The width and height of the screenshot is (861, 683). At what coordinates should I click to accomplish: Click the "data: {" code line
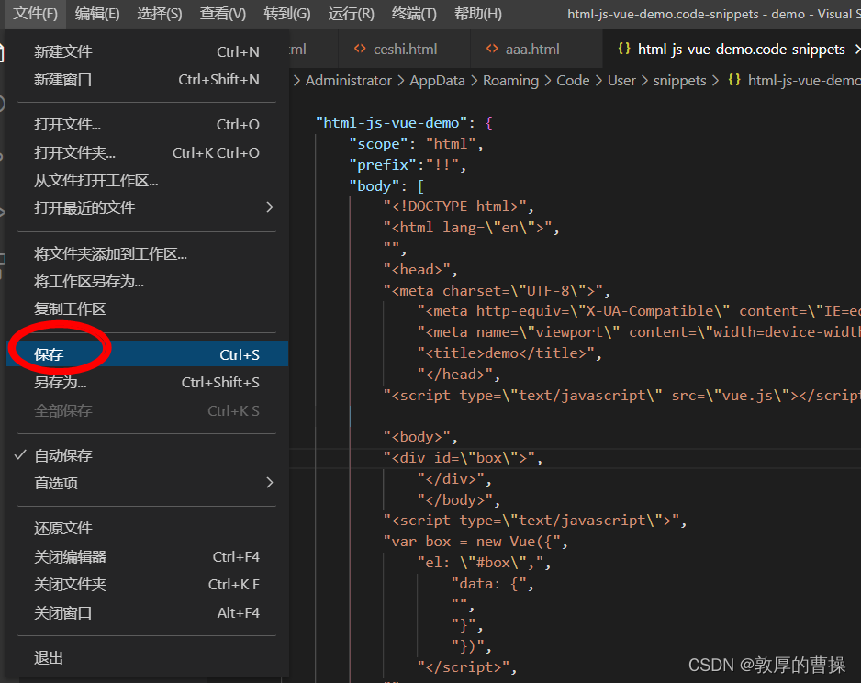493,584
